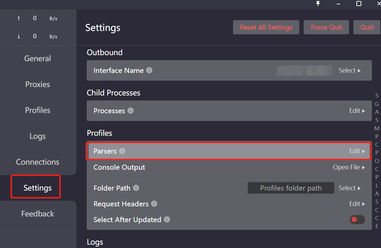Click the Force Quit button
The height and width of the screenshot is (248, 381).
[326, 27]
